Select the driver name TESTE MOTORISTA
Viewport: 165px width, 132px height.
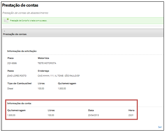[x=47, y=63]
